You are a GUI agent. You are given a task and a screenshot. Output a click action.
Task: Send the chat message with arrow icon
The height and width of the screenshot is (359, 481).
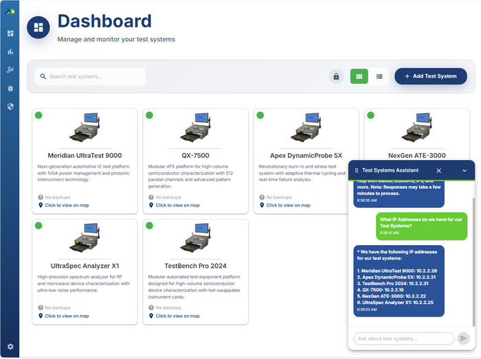pos(464,338)
